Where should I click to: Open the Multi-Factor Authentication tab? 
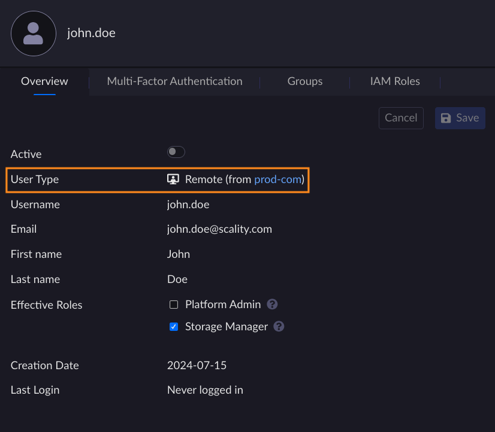coord(174,81)
